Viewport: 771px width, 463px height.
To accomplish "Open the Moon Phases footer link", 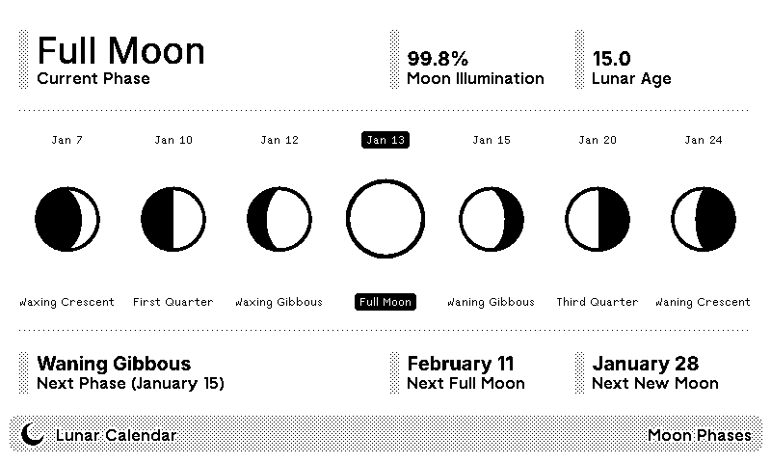I will click(699, 435).
